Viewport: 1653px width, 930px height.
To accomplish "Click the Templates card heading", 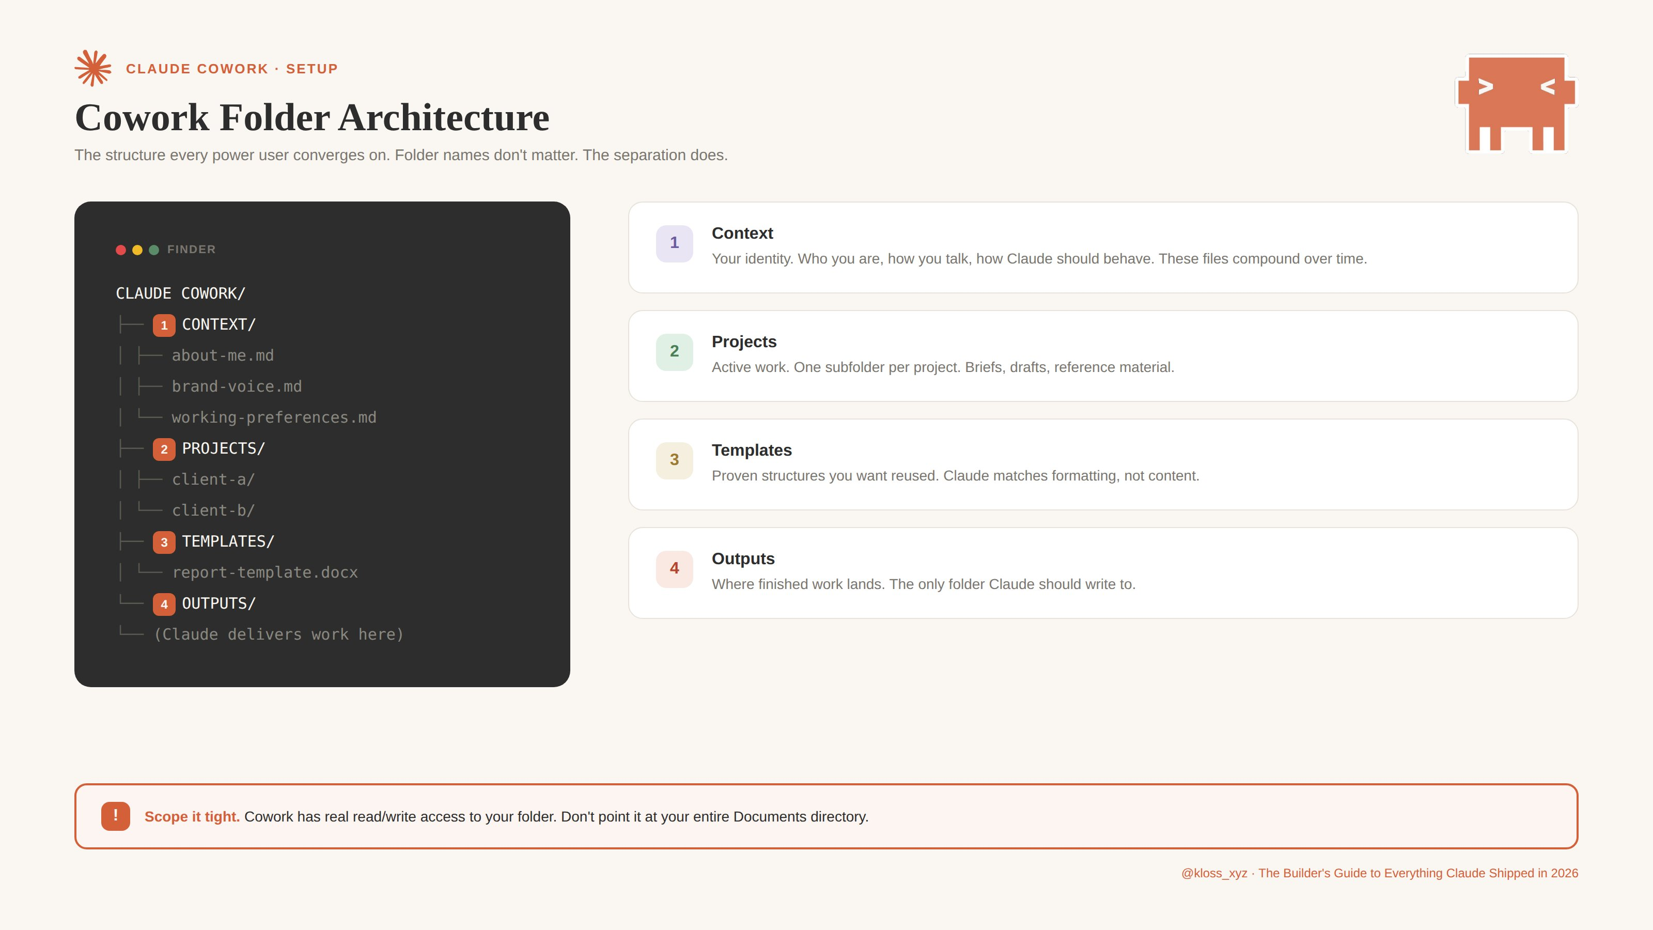I will coord(752,451).
